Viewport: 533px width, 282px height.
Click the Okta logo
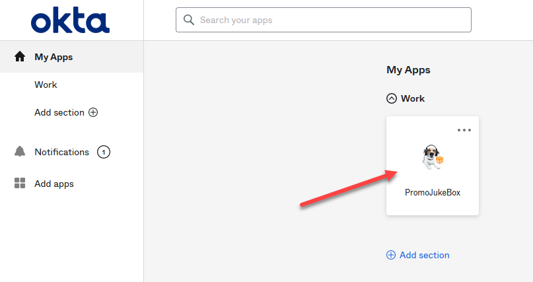pos(70,21)
